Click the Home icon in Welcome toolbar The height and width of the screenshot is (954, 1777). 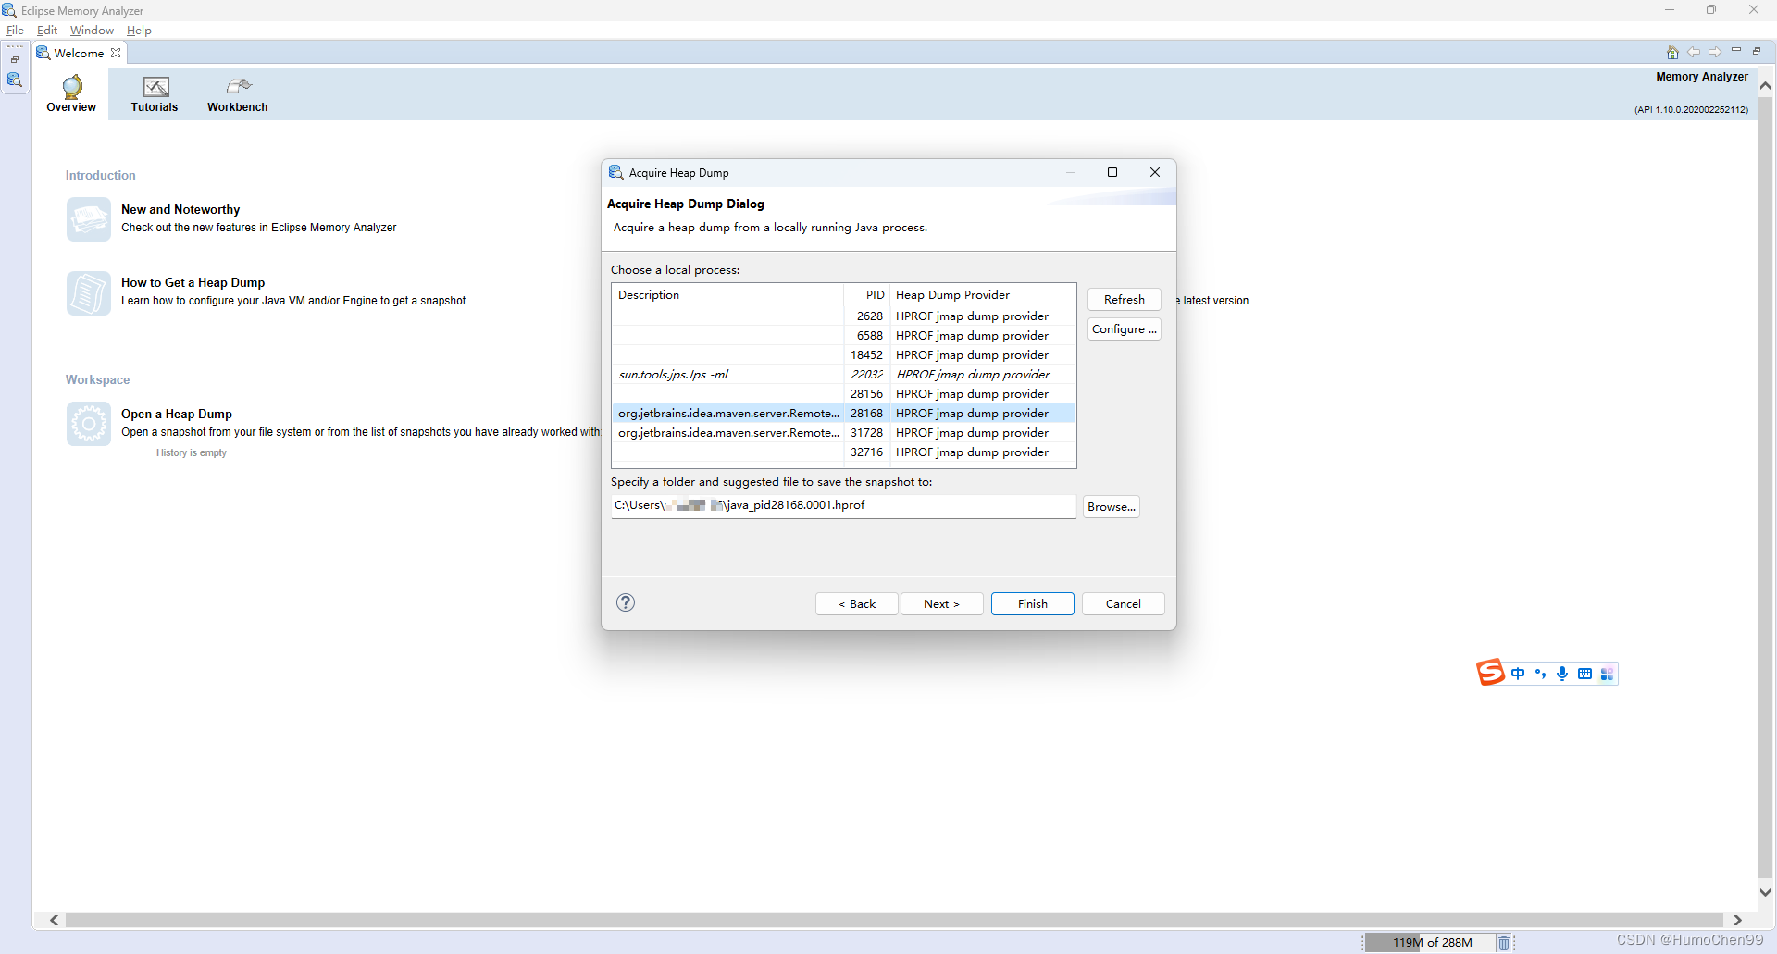(1672, 53)
